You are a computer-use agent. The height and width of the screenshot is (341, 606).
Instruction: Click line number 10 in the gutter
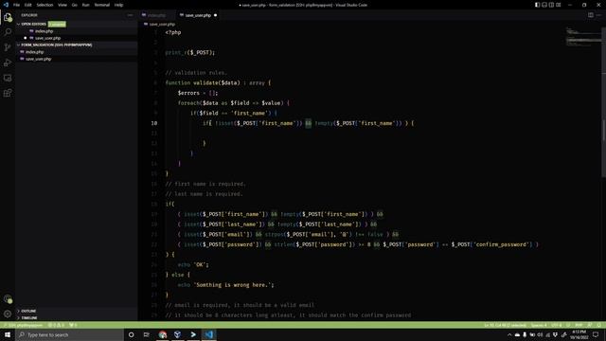(x=154, y=123)
